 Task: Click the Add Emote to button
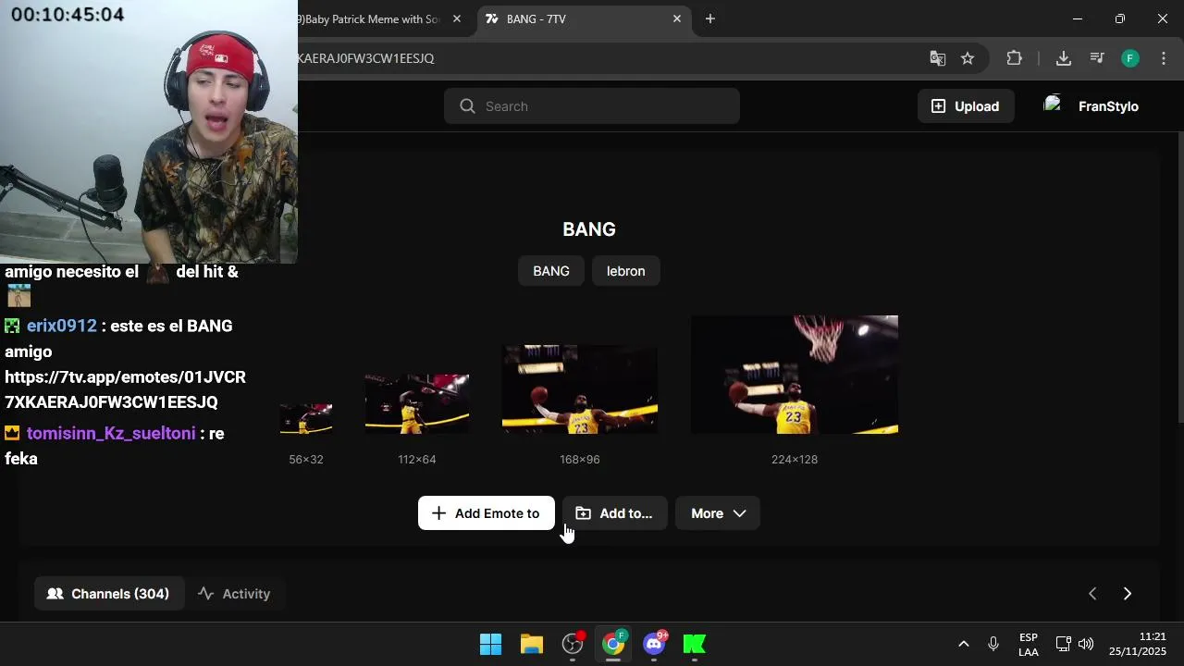[x=487, y=513]
